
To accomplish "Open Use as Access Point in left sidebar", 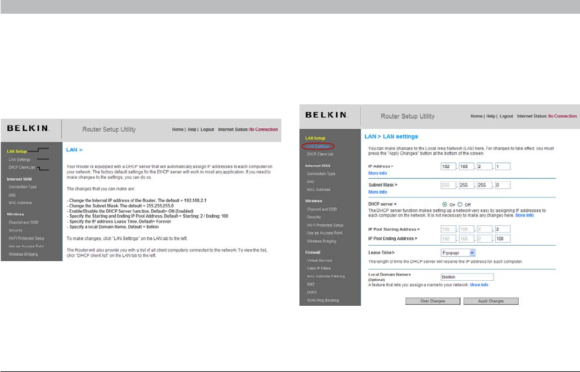I will click(x=26, y=246).
